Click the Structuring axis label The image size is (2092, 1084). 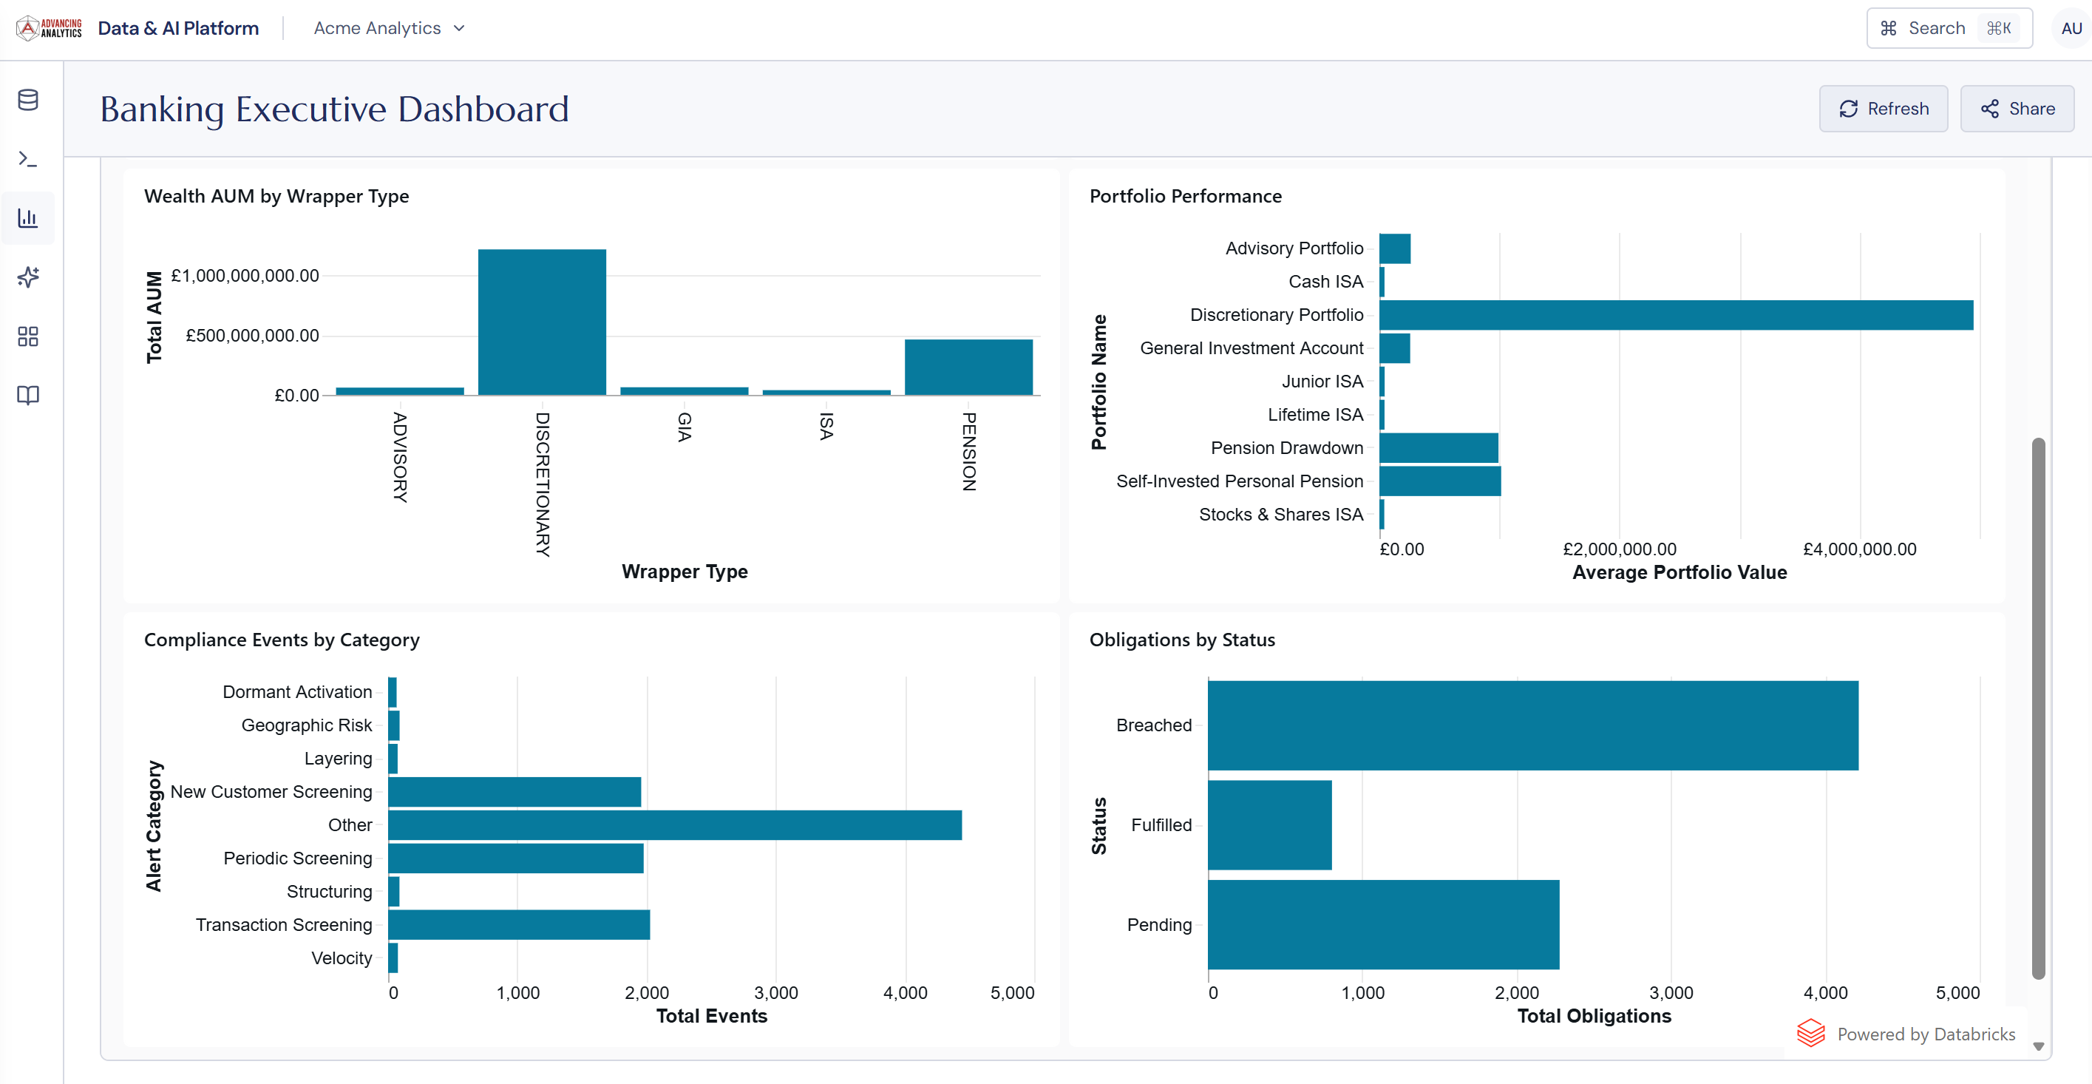(x=329, y=892)
